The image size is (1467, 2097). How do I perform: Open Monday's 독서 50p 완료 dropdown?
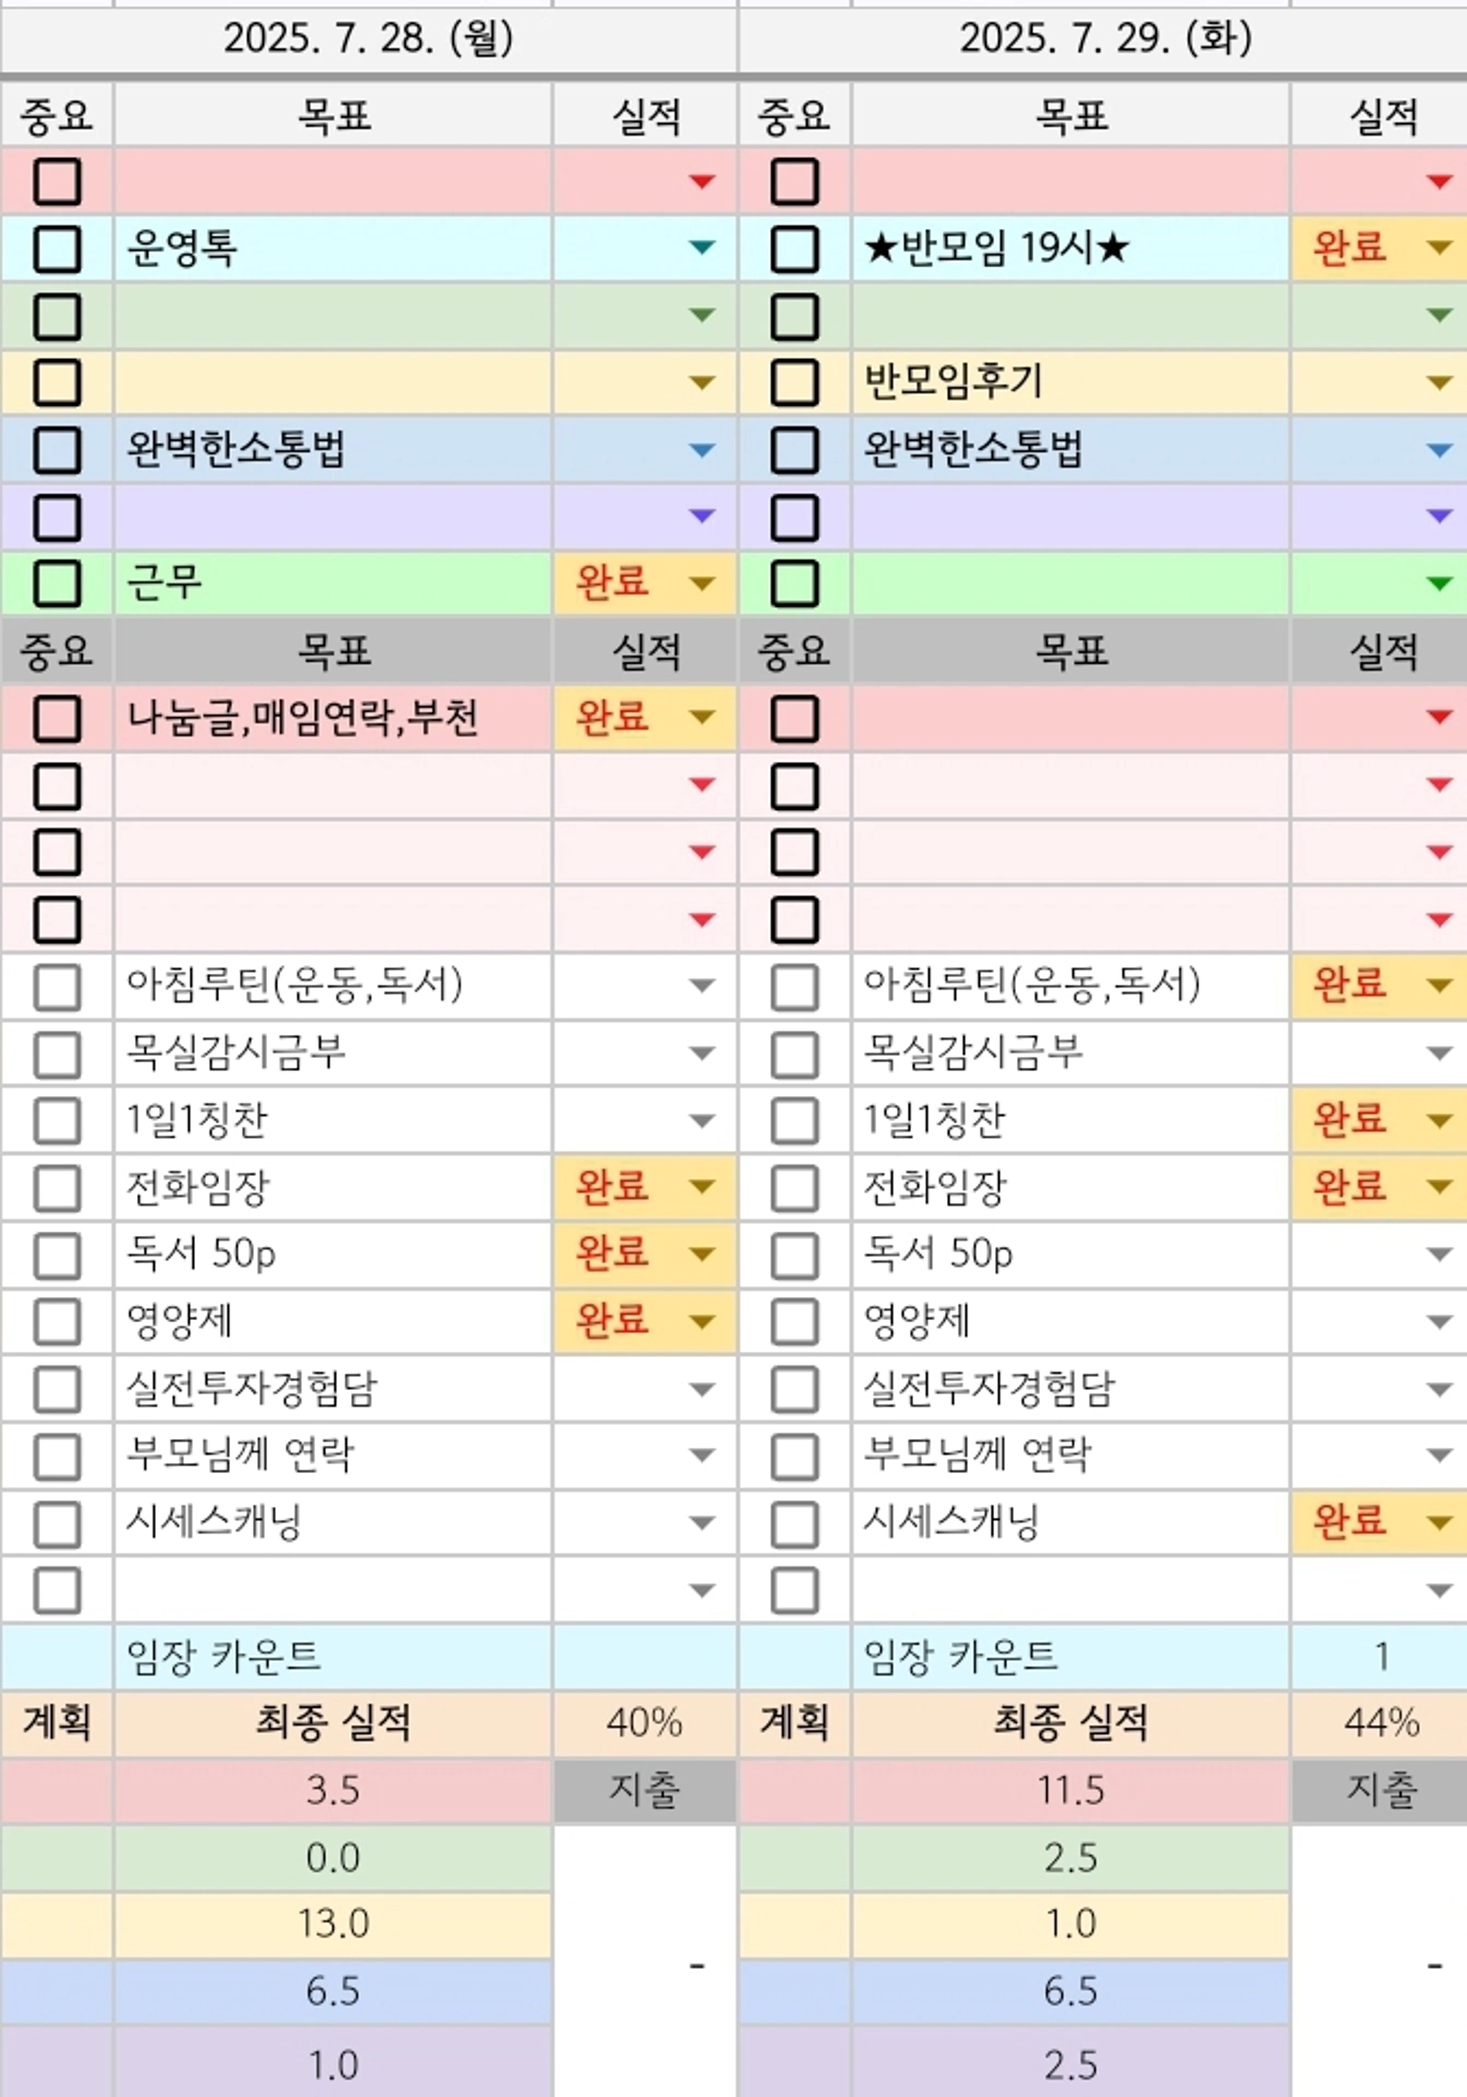click(701, 1253)
